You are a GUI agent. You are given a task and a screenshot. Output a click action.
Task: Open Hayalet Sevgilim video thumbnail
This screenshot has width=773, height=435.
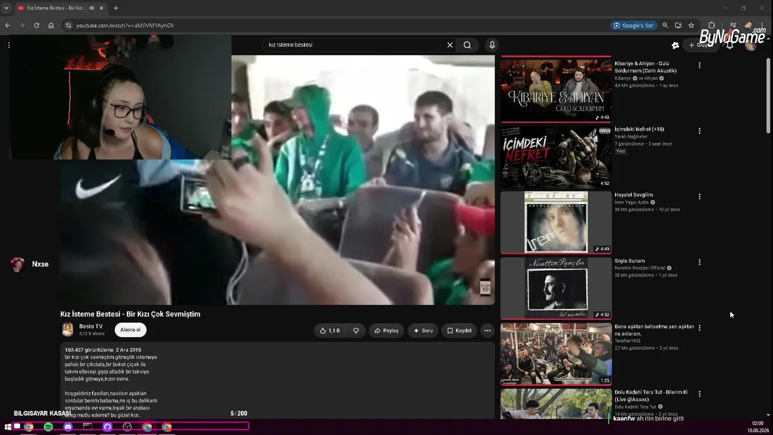556,222
